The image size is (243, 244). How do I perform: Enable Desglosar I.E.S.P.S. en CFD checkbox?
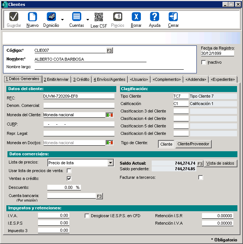pos(87,216)
